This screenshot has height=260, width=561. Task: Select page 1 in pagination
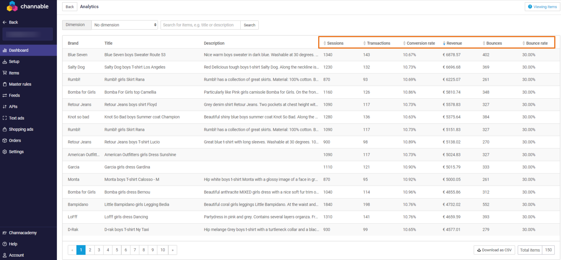click(81, 250)
